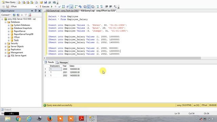Open the Connect dropdown in Object Explorer

pyautogui.click(x=6, y=15)
